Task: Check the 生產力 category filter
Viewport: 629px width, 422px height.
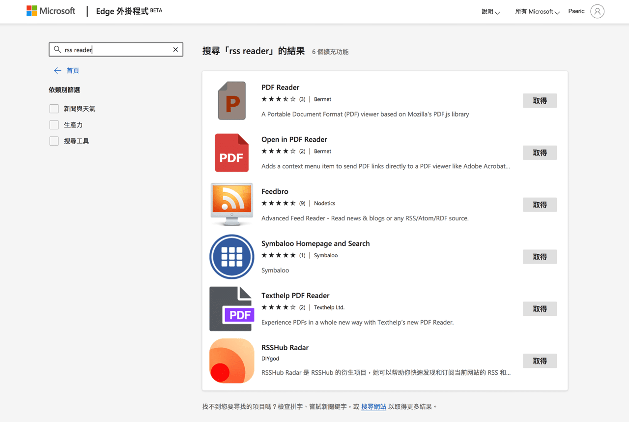Action: click(x=54, y=125)
